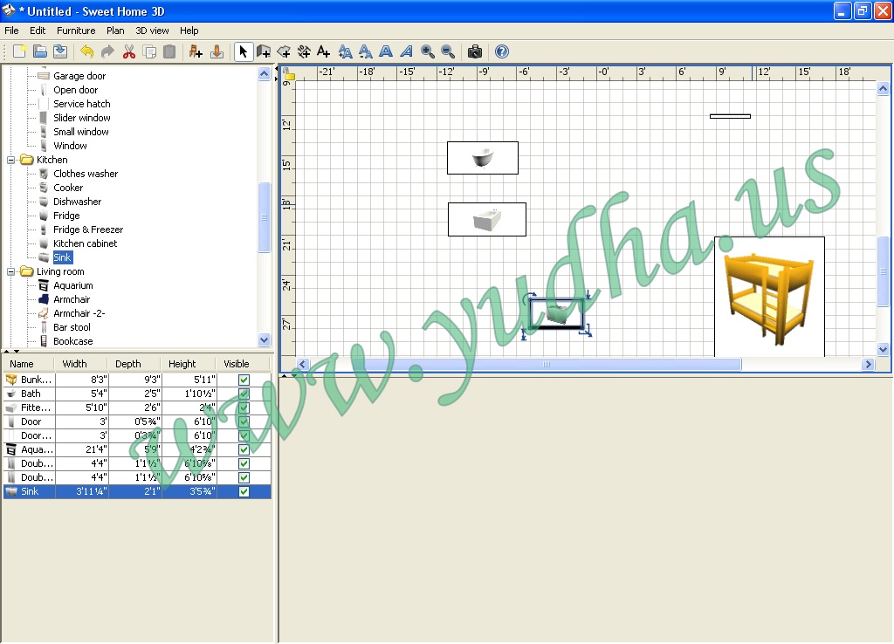Select Clothes washer in catalog
The height and width of the screenshot is (644, 894).
click(86, 174)
